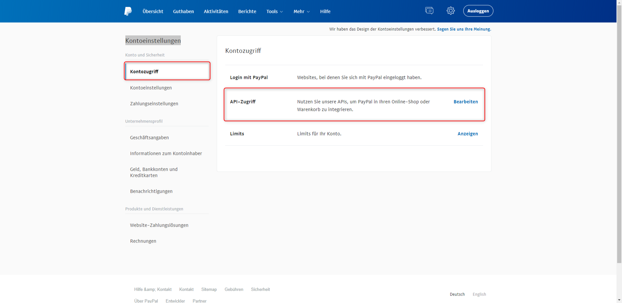Click the Ausloggen button

478,11
